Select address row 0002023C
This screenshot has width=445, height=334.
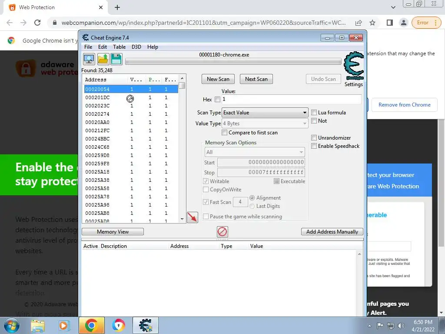[131, 106]
